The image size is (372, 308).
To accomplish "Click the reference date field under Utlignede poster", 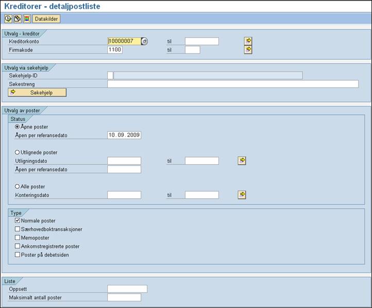I will coord(124,169).
